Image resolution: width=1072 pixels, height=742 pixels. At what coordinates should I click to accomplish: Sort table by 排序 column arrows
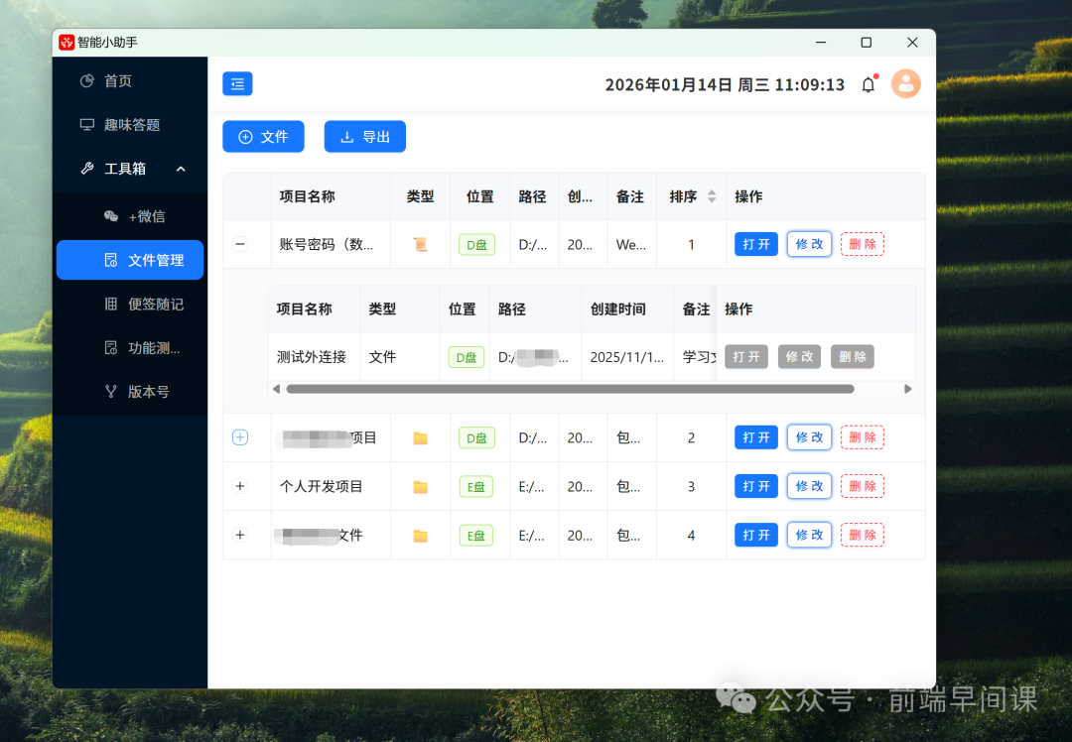tap(712, 196)
